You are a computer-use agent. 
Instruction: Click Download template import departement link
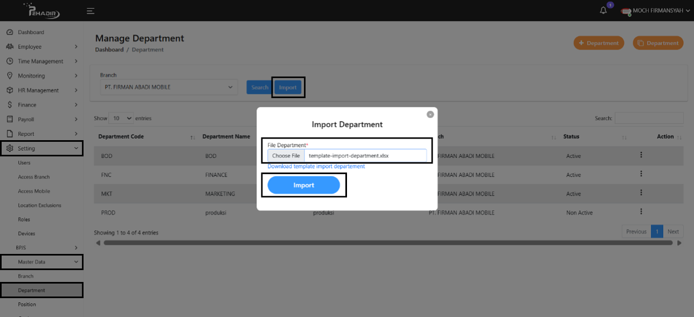(316, 167)
